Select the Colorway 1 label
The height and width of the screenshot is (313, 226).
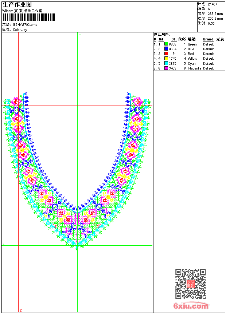(x=21, y=30)
